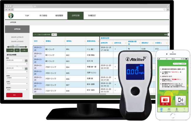Click the browser reload icon
191x121 pixels.
[x=12, y=9]
